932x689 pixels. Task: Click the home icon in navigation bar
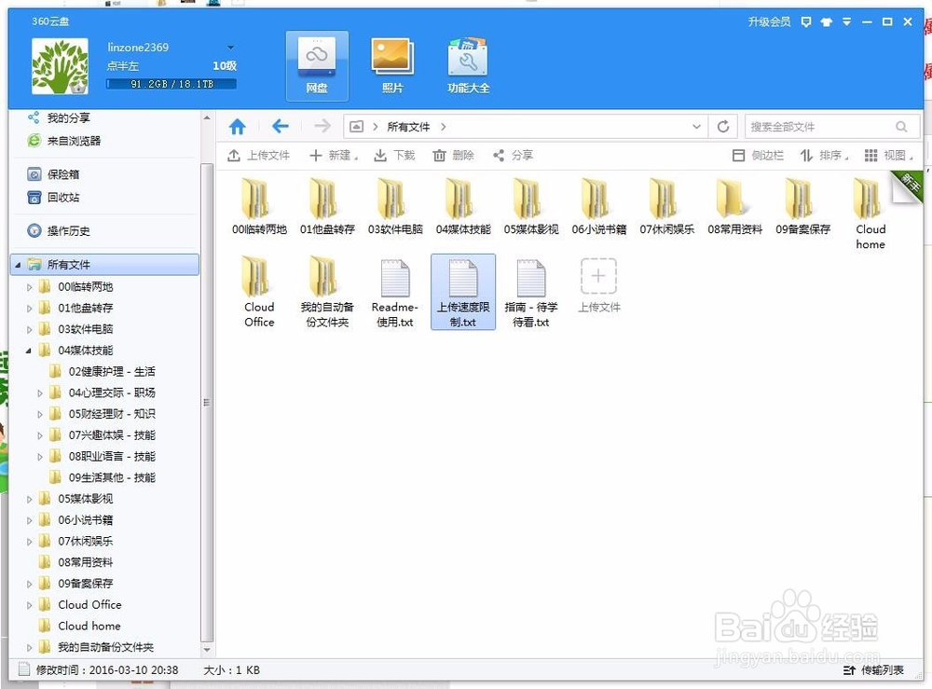238,126
